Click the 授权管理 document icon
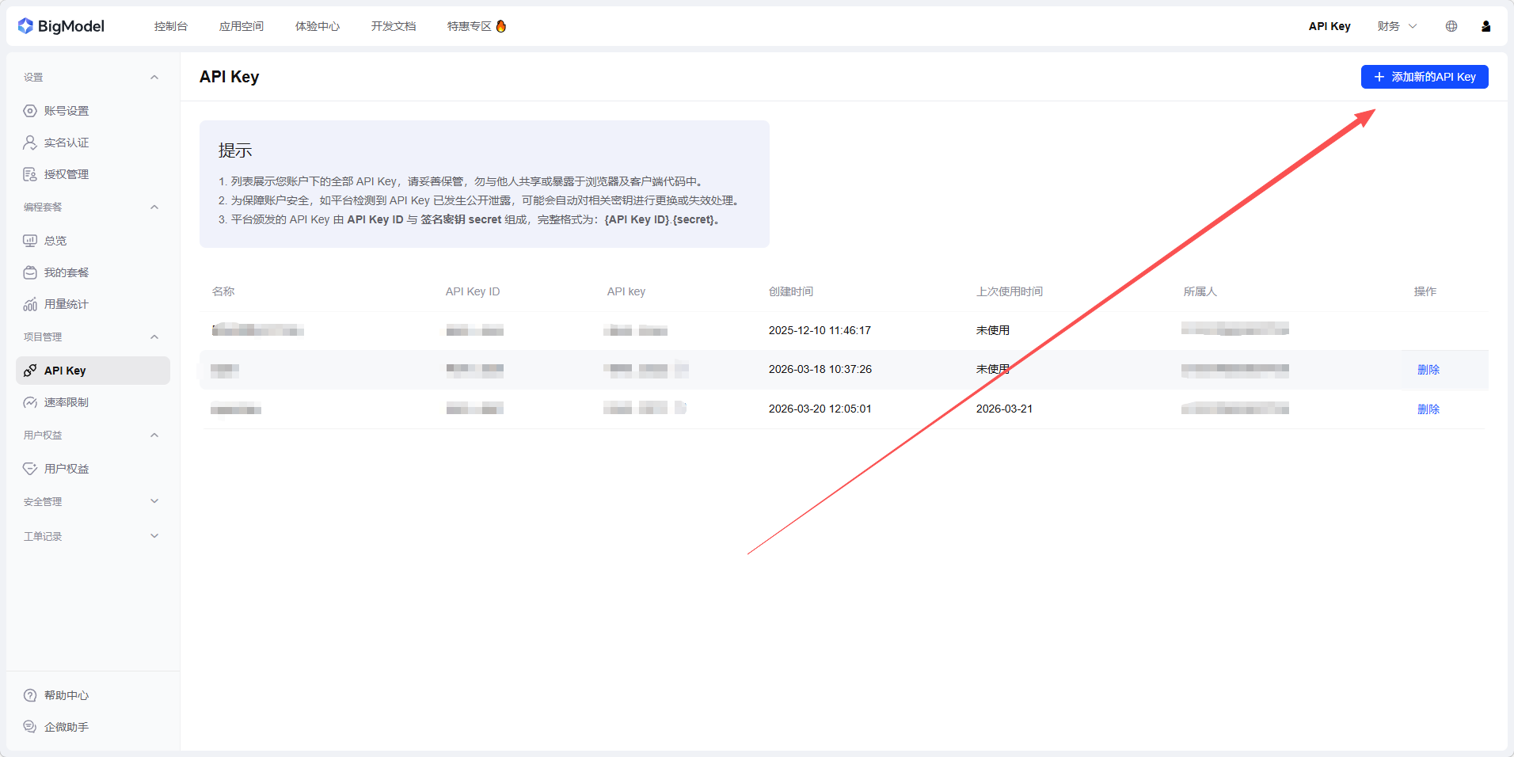 tap(30, 174)
